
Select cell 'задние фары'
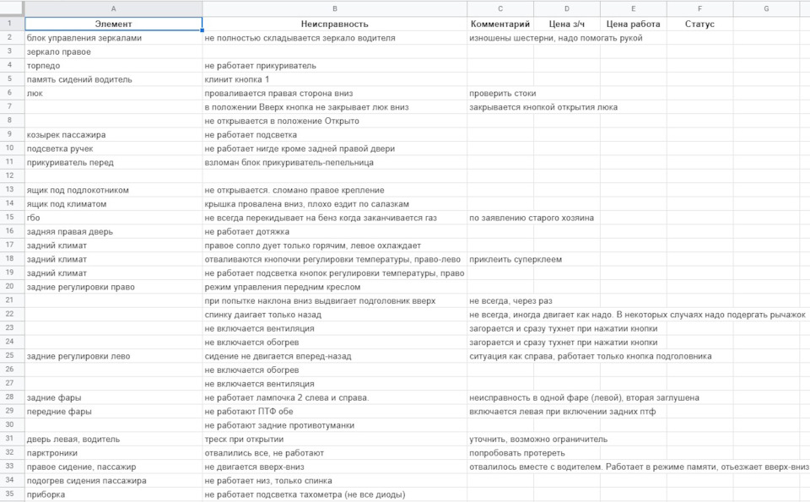pyautogui.click(x=114, y=397)
